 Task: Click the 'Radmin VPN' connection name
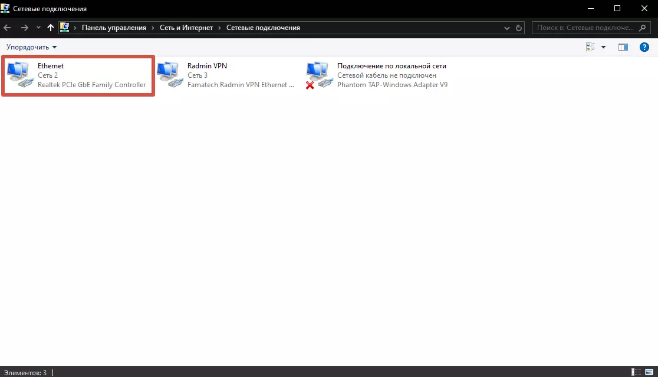208,66
